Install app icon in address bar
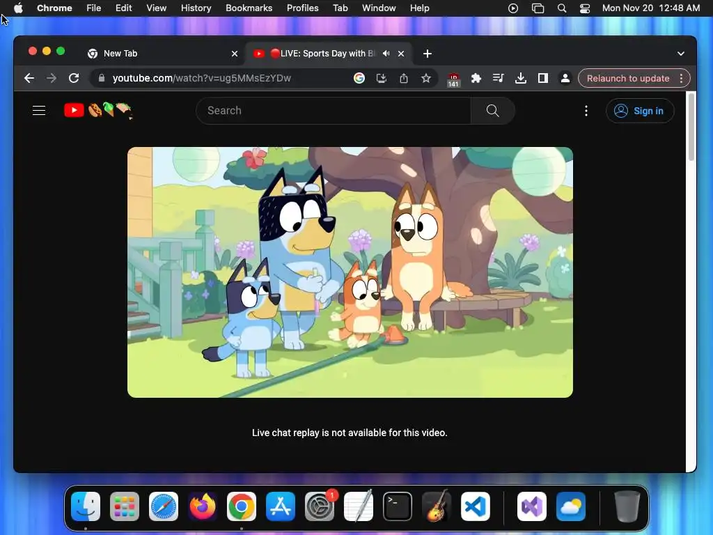This screenshot has height=535, width=713. 382,78
